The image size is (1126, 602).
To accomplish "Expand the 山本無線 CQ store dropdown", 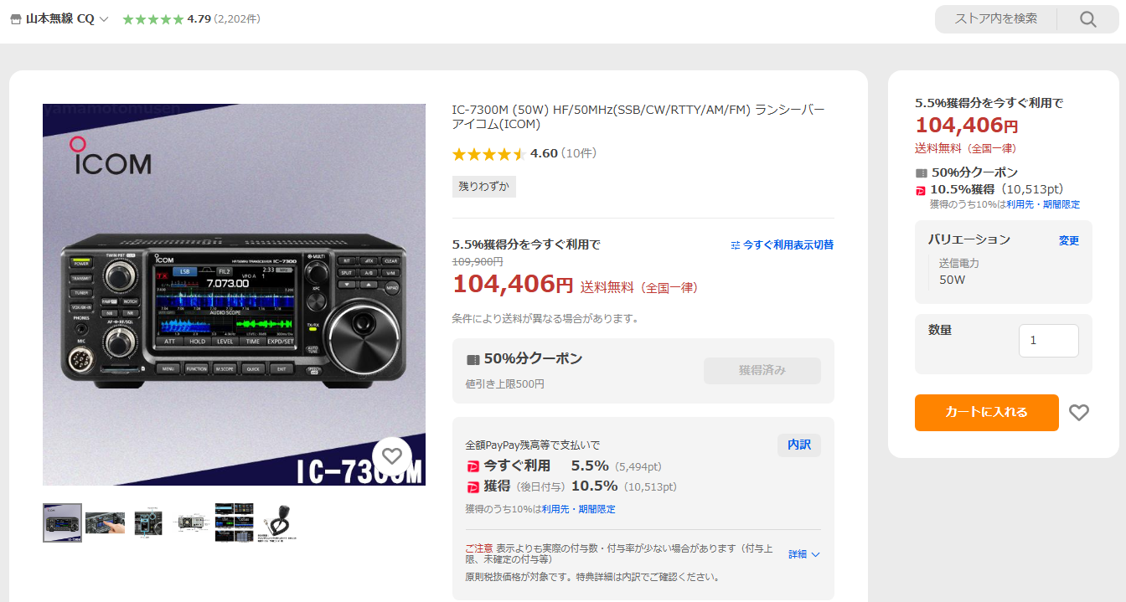I will coord(104,19).
